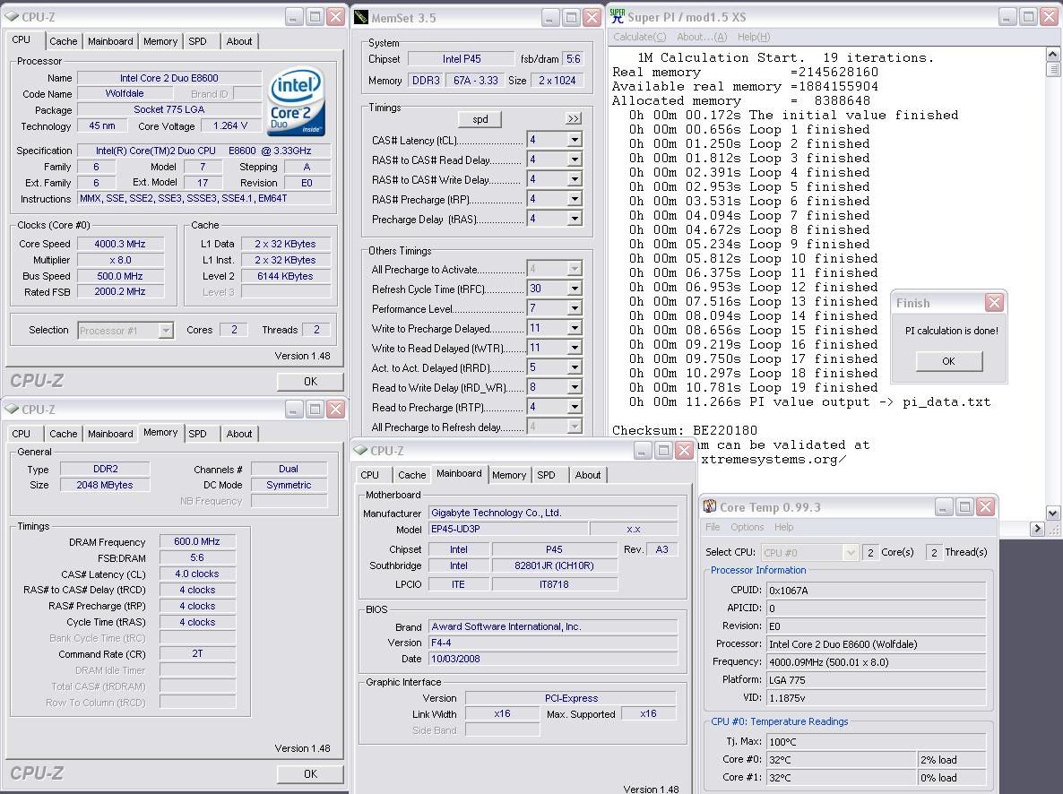
Task: Click the Tj. Max 100°C field
Action: pos(876,742)
